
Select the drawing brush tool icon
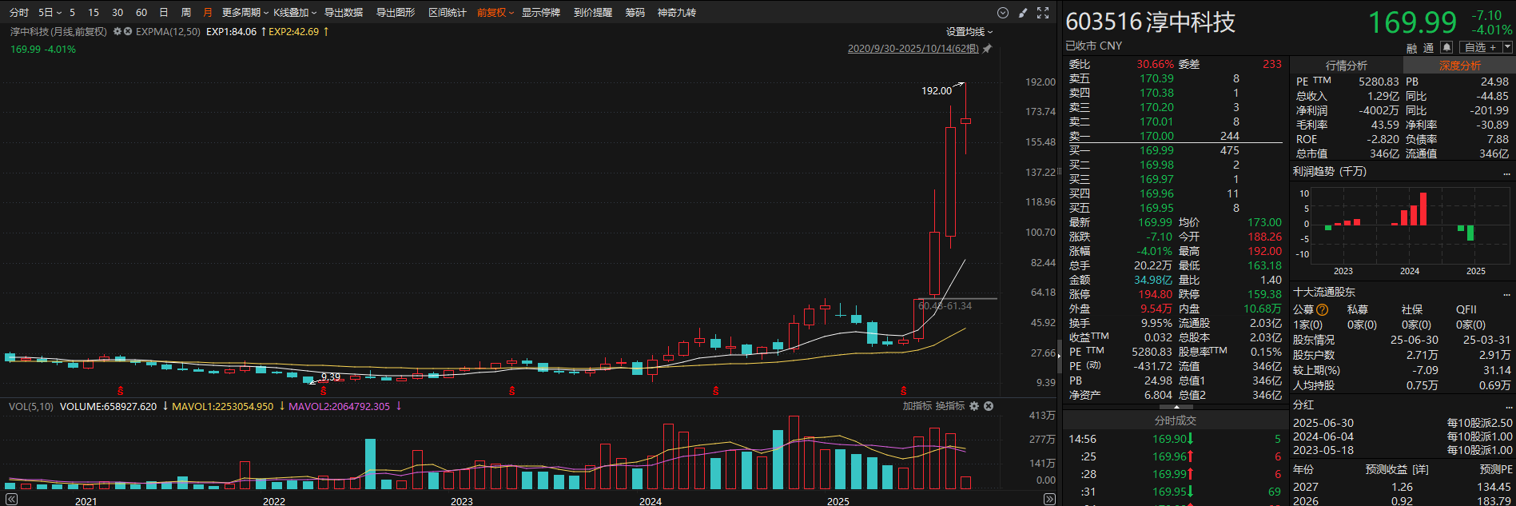pyautogui.click(x=1023, y=13)
